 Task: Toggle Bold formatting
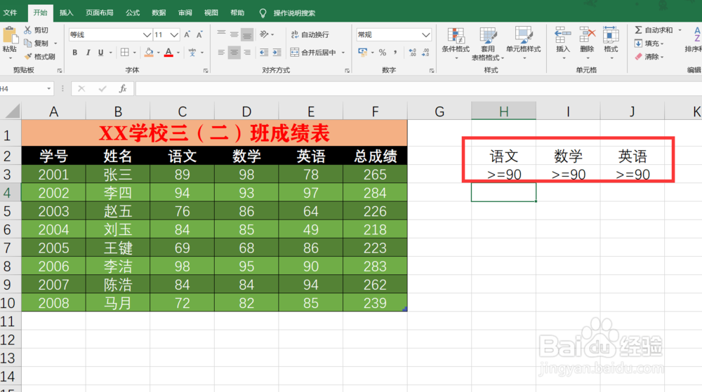coord(75,53)
